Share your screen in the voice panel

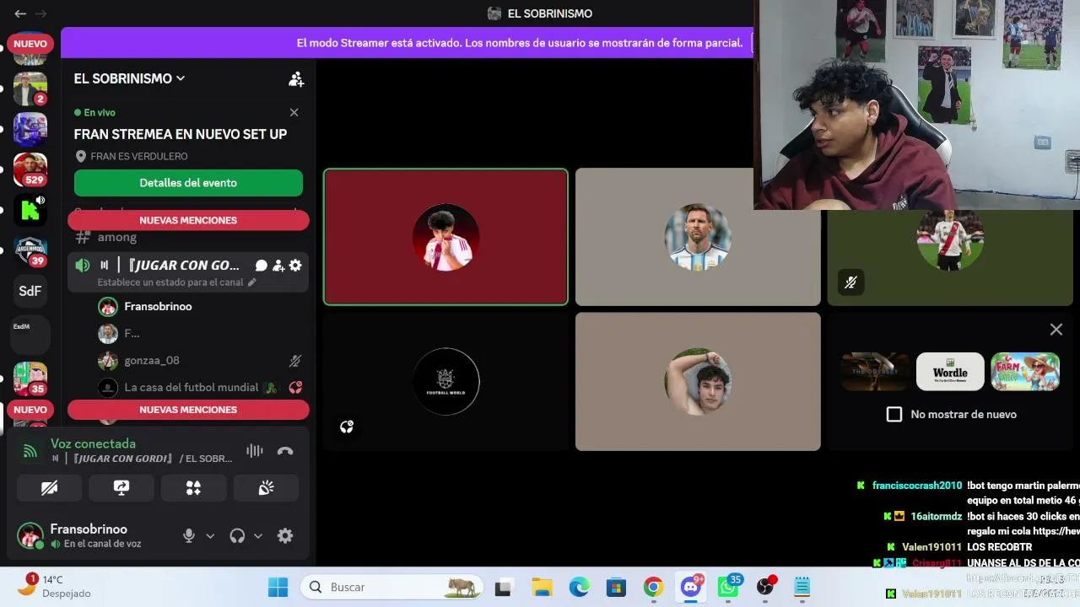[121, 488]
